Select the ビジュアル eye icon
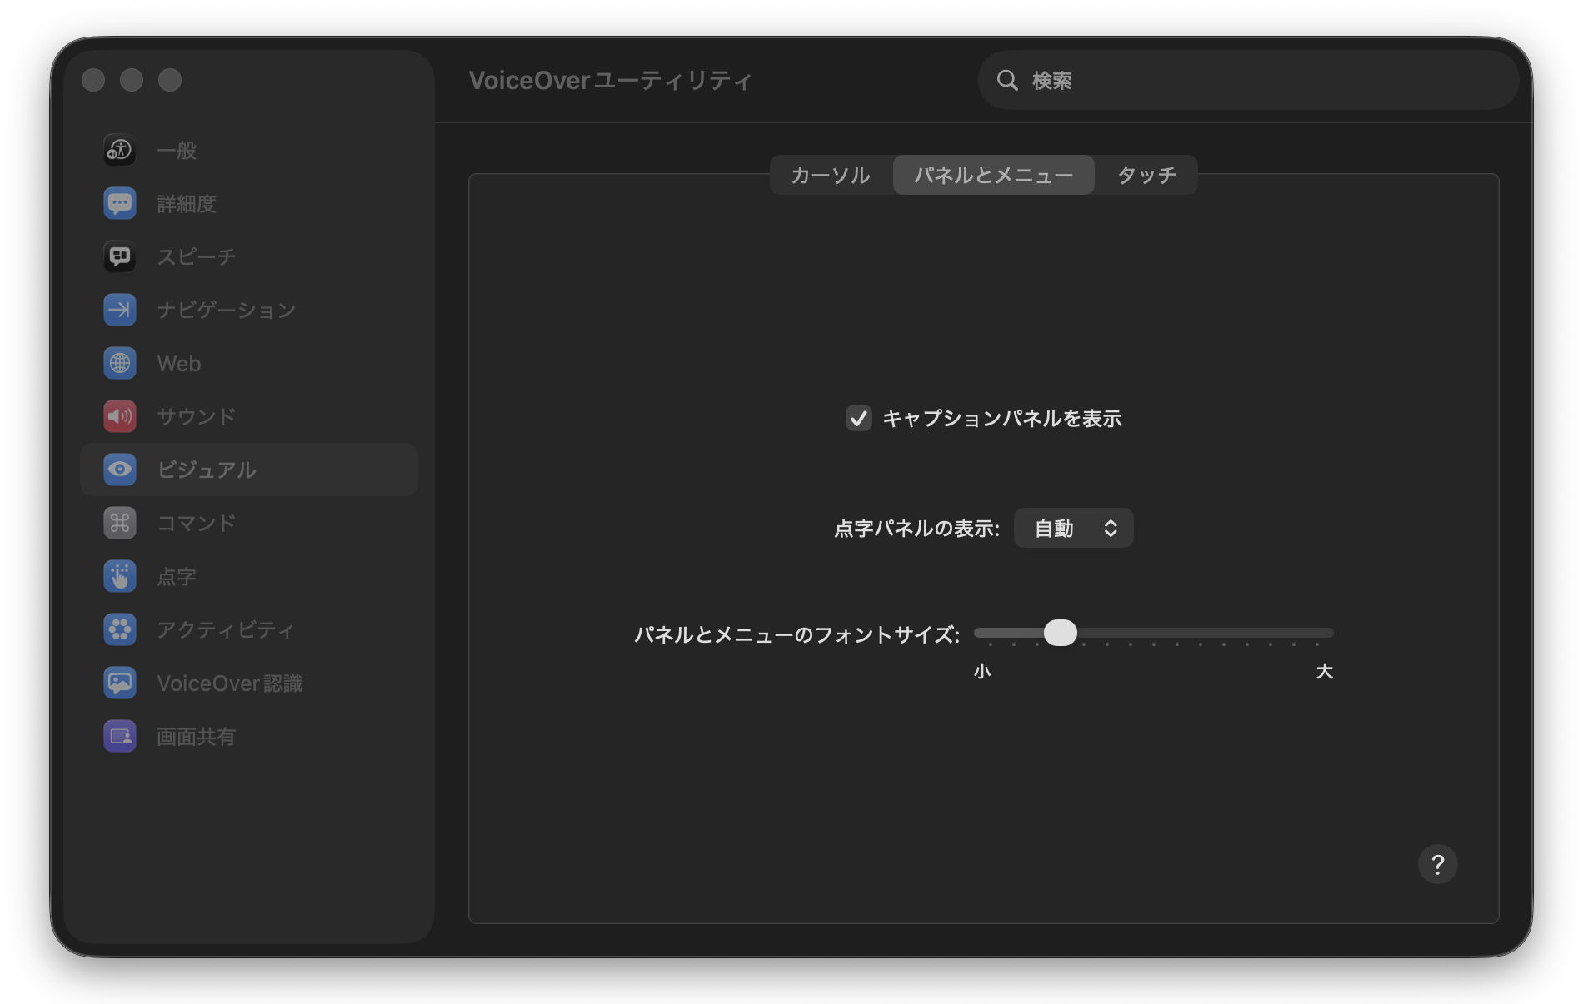1583x1004 pixels. 120,470
